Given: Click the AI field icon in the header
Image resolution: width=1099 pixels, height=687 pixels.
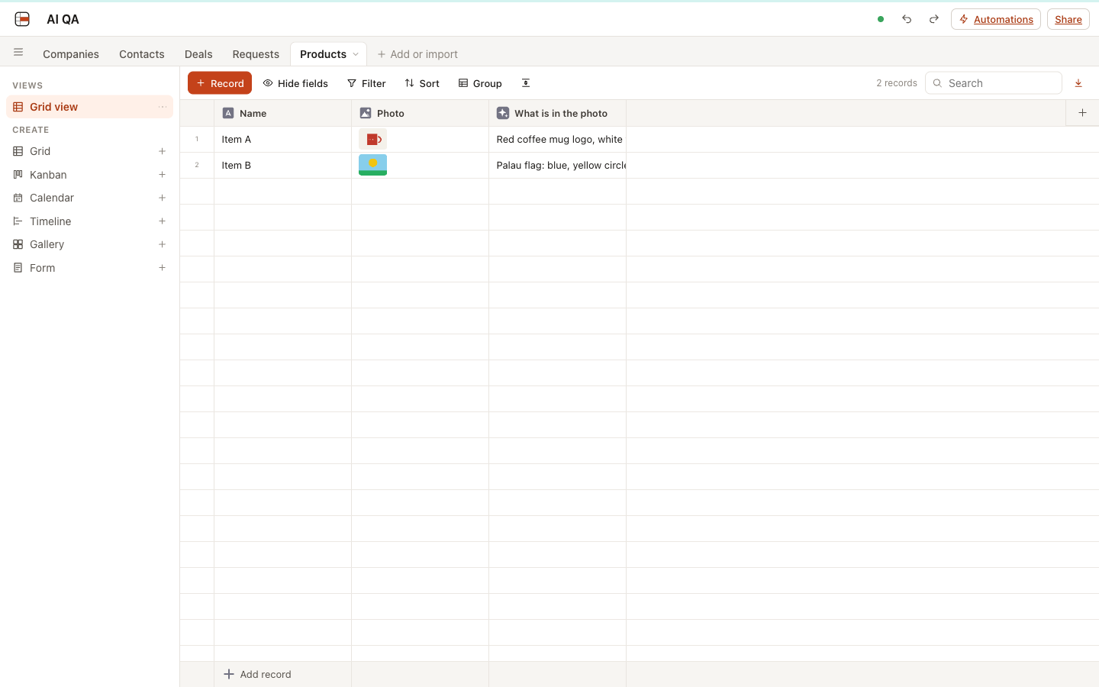Looking at the screenshot, I should [503, 113].
